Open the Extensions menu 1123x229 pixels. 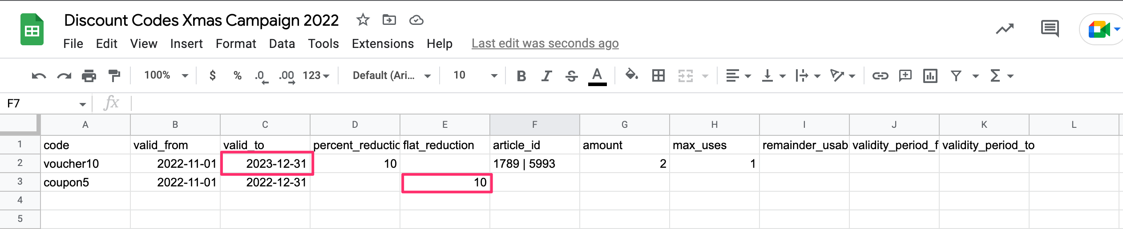(x=383, y=43)
